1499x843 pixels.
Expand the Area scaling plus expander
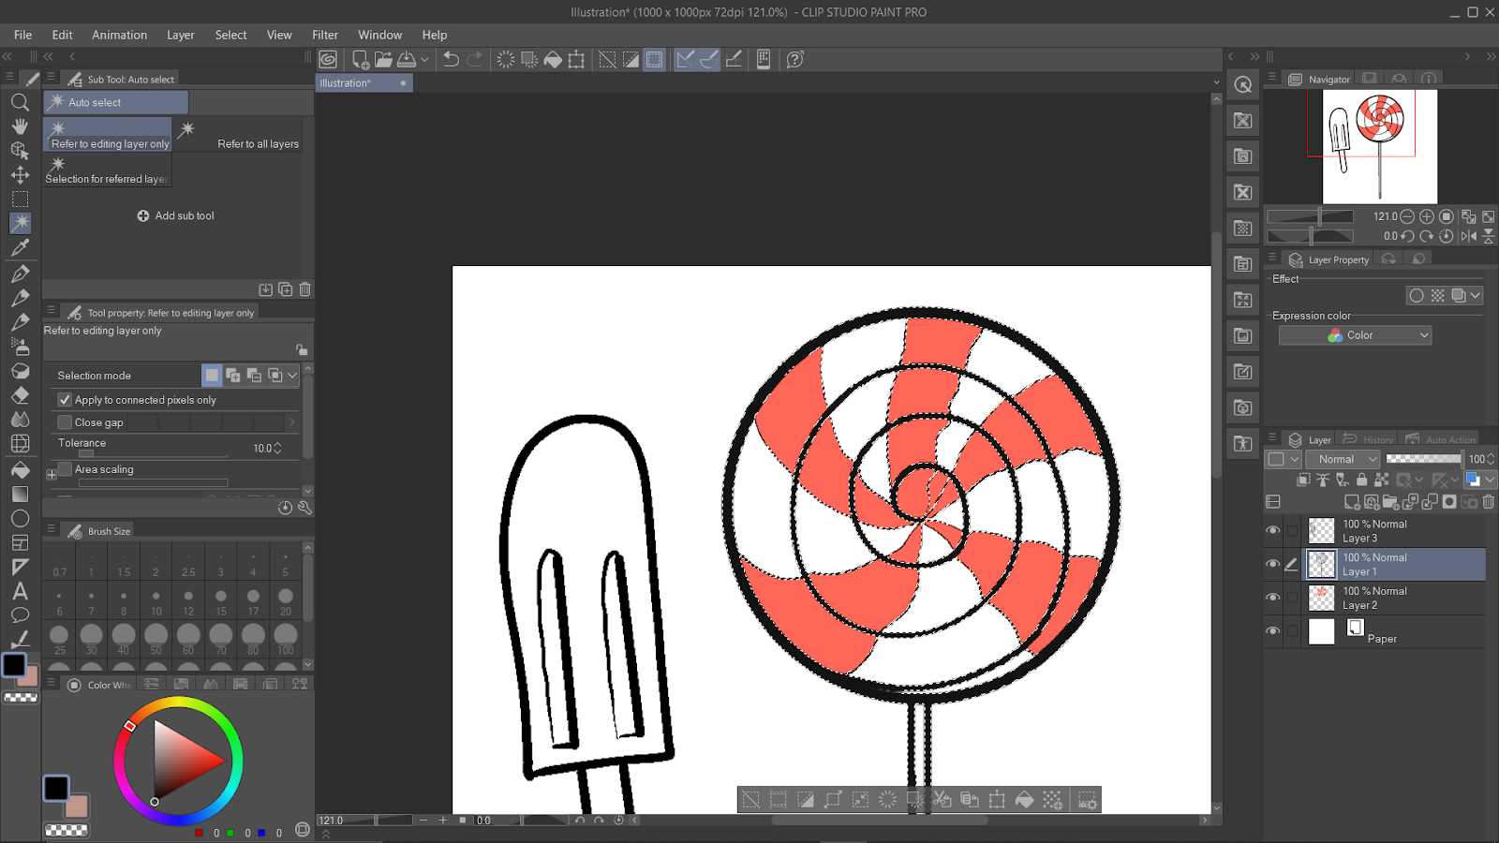point(52,475)
